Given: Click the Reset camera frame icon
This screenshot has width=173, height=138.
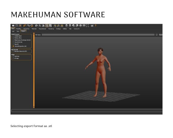Looking at the screenshot, I should (x=88, y=26).
